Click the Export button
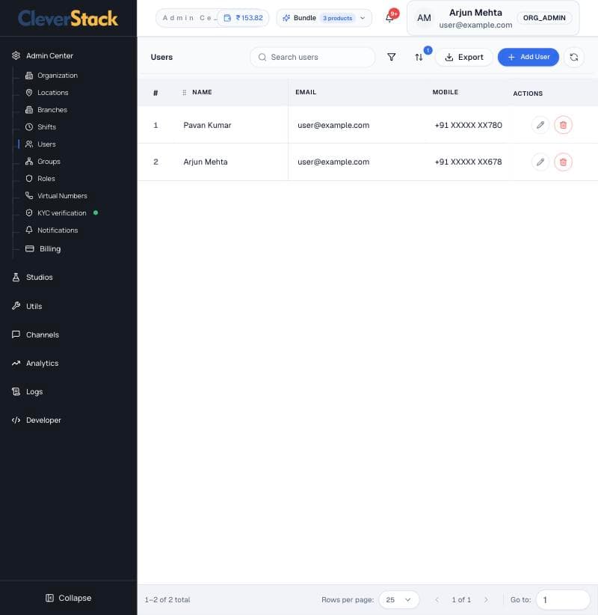The width and height of the screenshot is (598, 615). tap(464, 58)
